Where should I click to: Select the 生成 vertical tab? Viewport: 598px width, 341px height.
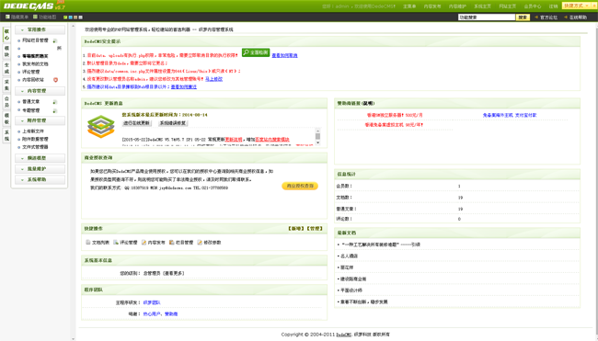[6, 68]
